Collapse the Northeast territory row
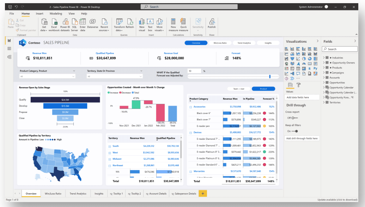Image resolution: width=365 pixels, height=207 pixels. [109, 165]
